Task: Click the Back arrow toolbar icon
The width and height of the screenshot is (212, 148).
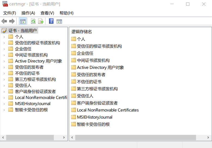Action: tap(4, 21)
